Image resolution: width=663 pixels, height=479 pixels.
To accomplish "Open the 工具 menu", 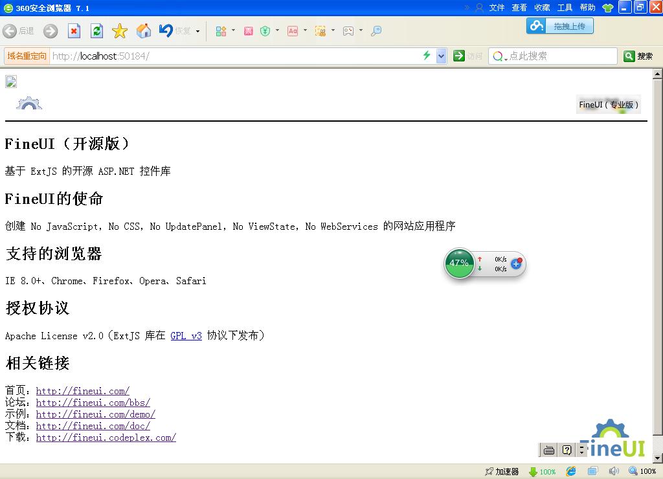I will tap(565, 8).
